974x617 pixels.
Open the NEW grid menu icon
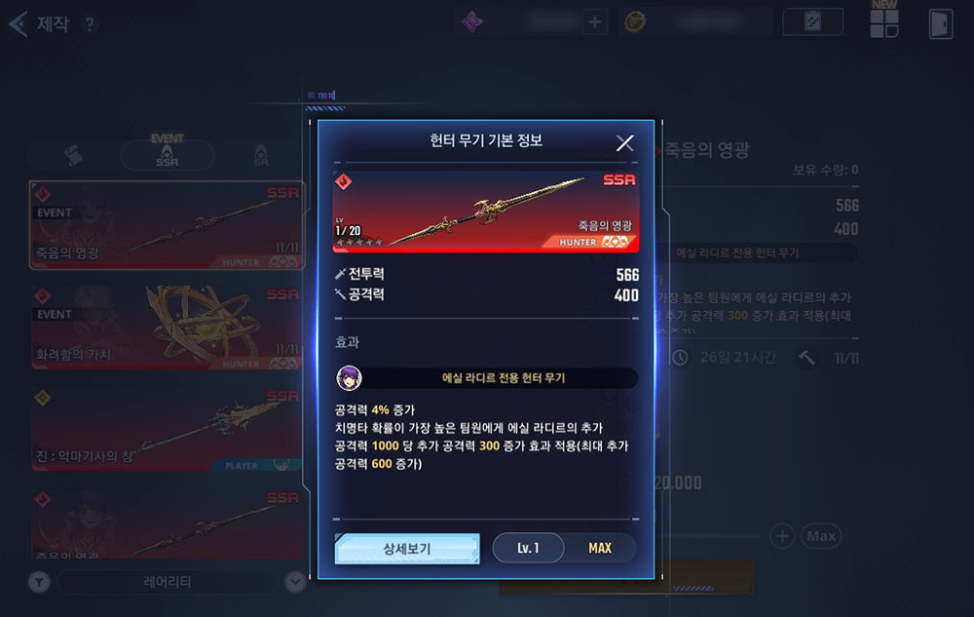coord(884,23)
